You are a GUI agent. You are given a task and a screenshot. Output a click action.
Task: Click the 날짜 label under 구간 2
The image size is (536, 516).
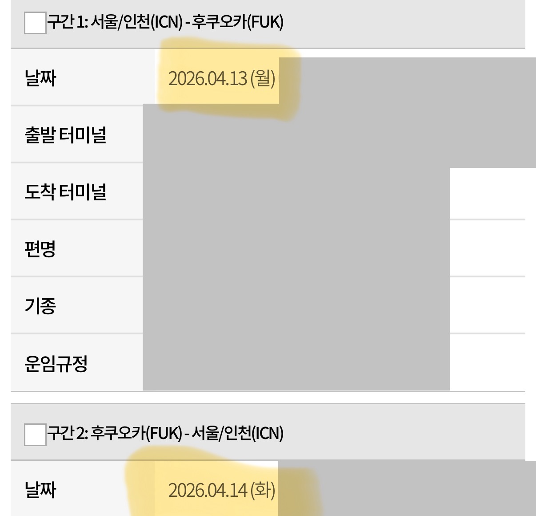40,490
